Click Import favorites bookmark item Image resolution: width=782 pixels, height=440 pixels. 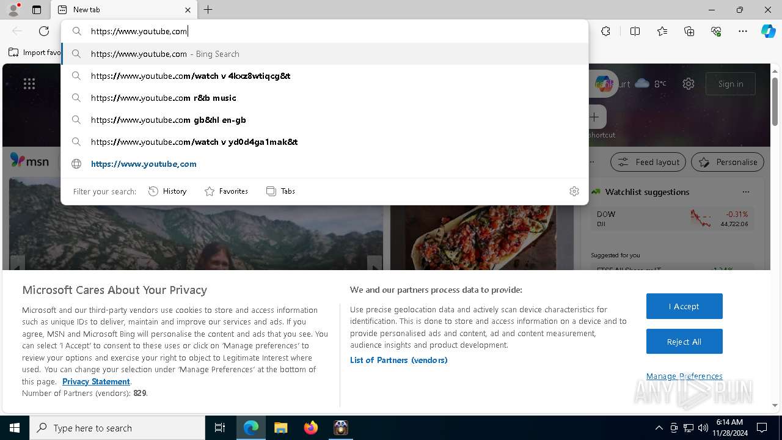pos(34,53)
